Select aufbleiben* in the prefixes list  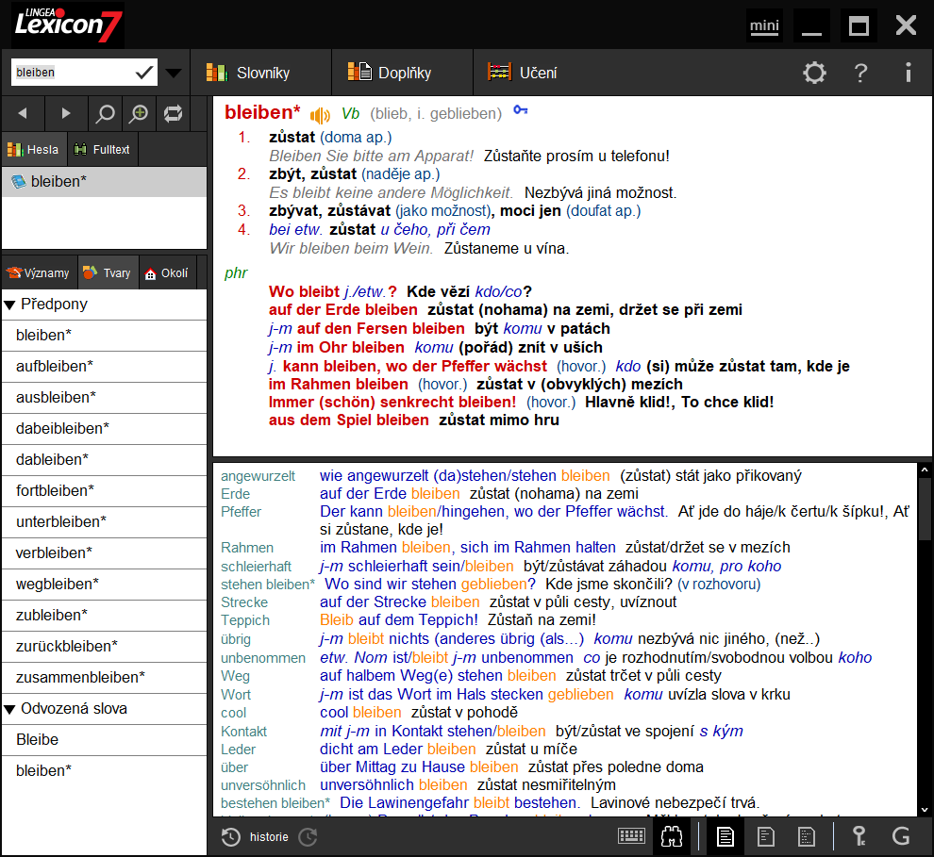104,367
